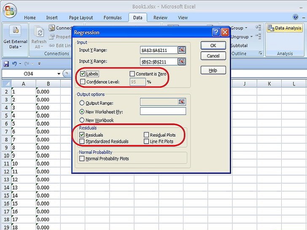The height and width of the screenshot is (230, 307).
Task: Select the Output Range radio button
Action: (82, 103)
